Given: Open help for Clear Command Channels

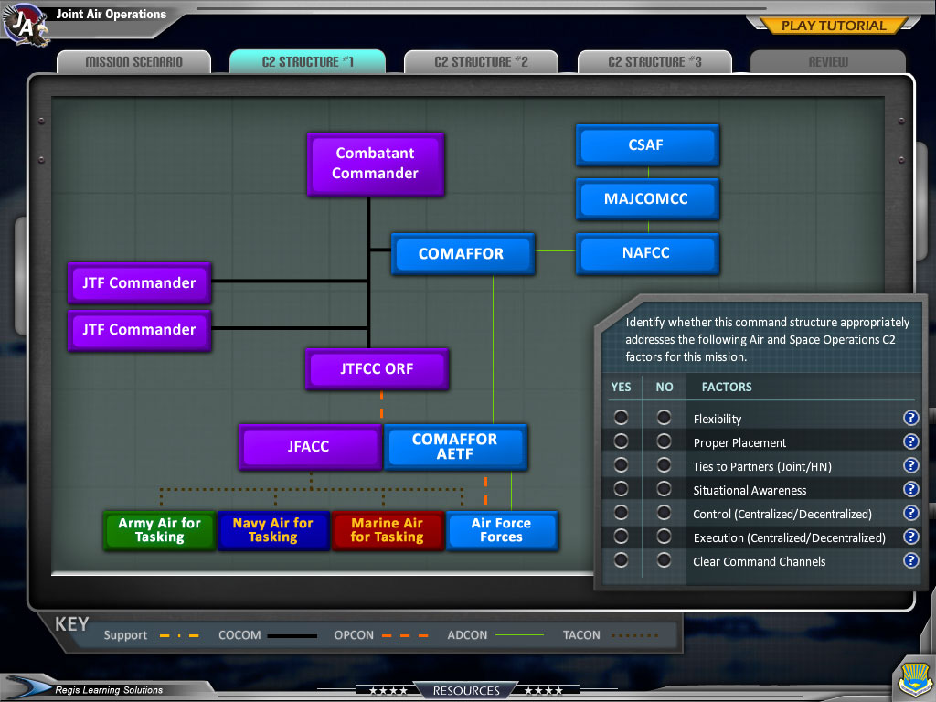Looking at the screenshot, I should click(910, 560).
